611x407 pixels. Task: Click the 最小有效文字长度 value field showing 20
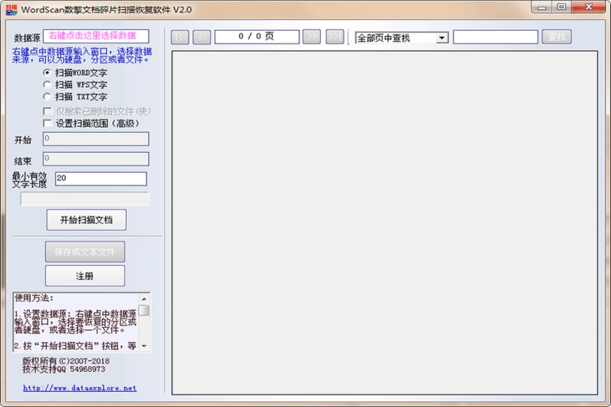(x=101, y=179)
